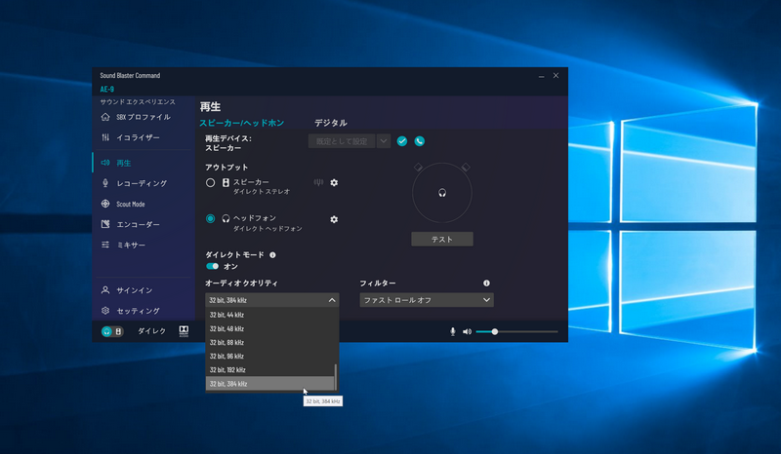The height and width of the screenshot is (454, 781).
Task: Click the 既定として設定 button
Action: 343,141
